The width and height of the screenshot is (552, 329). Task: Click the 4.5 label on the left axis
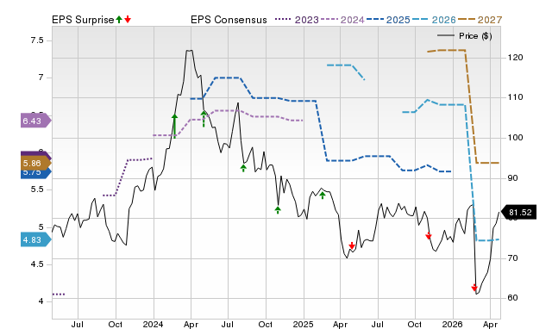[x=37, y=264]
